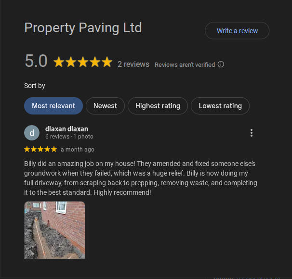Click the Write a review button

(x=237, y=31)
